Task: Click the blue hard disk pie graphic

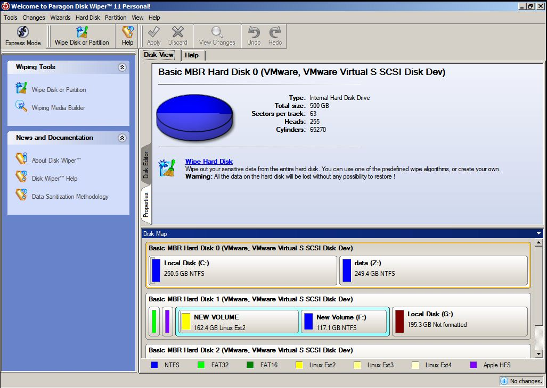Action: pos(194,117)
